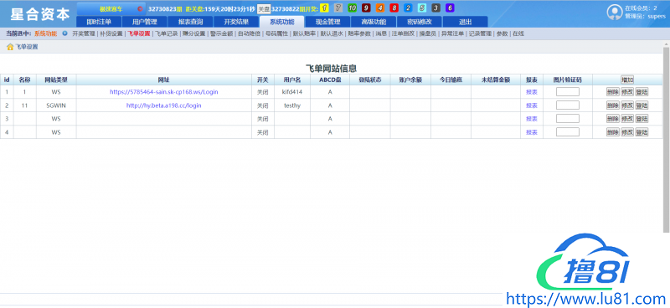670x308 pixels.
Task: Click the yellow number 1 result ball
Action: click(x=324, y=8)
